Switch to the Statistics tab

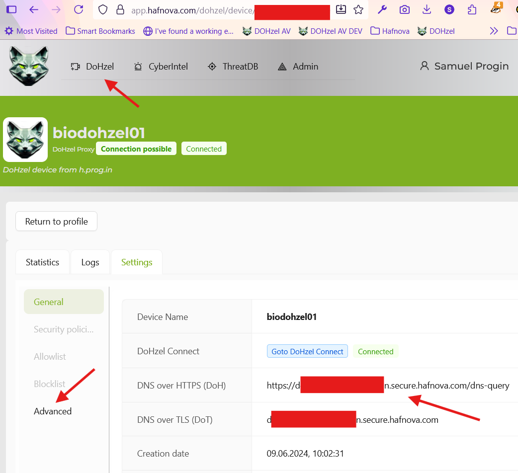(x=43, y=262)
